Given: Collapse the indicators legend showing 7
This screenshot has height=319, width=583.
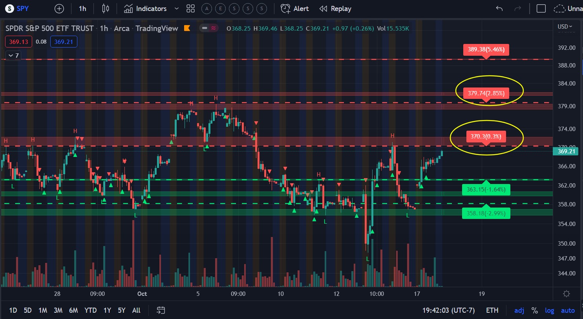Looking at the screenshot, I should tap(13, 55).
